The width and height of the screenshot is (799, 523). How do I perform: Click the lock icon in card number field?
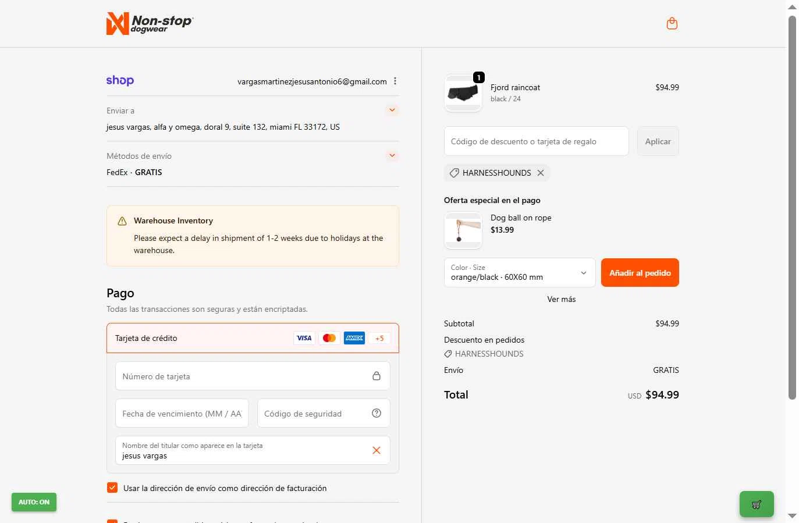pos(377,376)
